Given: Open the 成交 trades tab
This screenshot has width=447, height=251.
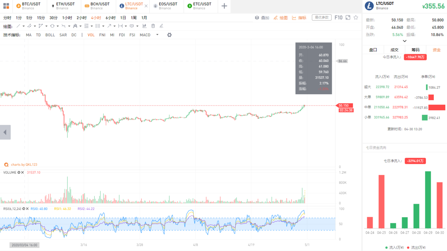Looking at the screenshot, I should click(394, 50).
